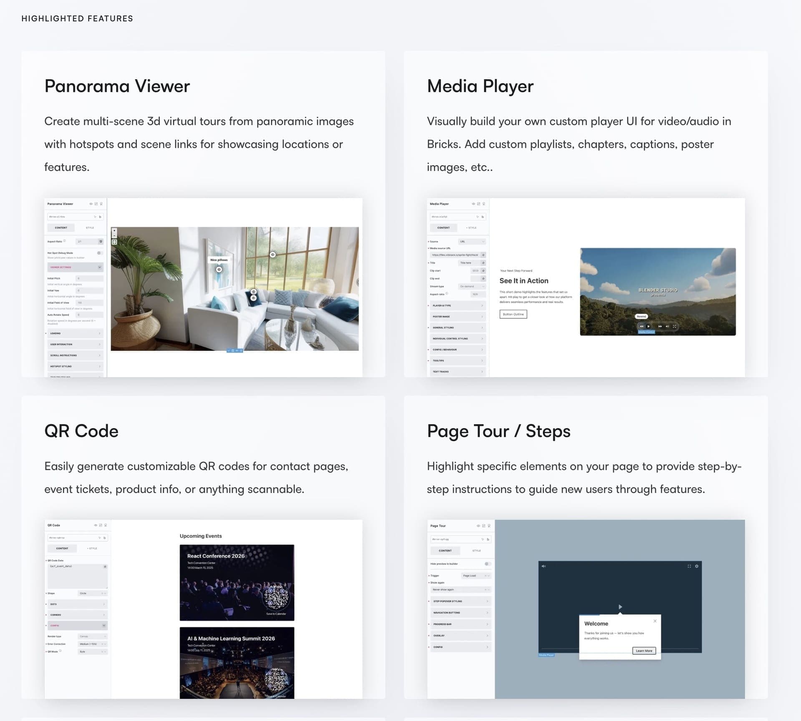Switch to the Style tab in Media Player panel
The height and width of the screenshot is (721, 801).
(x=472, y=228)
